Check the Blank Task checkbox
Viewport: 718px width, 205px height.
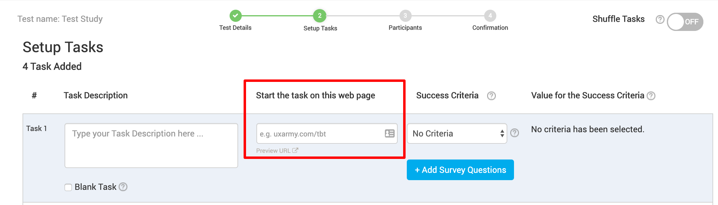(68, 187)
